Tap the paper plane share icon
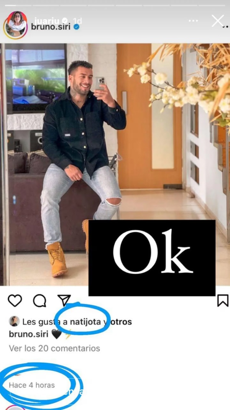Screen dimensions: 230x410 pos(64,300)
